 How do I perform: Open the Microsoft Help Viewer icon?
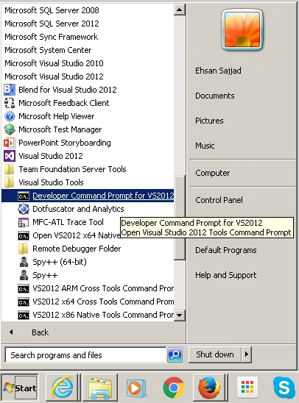(x=10, y=116)
